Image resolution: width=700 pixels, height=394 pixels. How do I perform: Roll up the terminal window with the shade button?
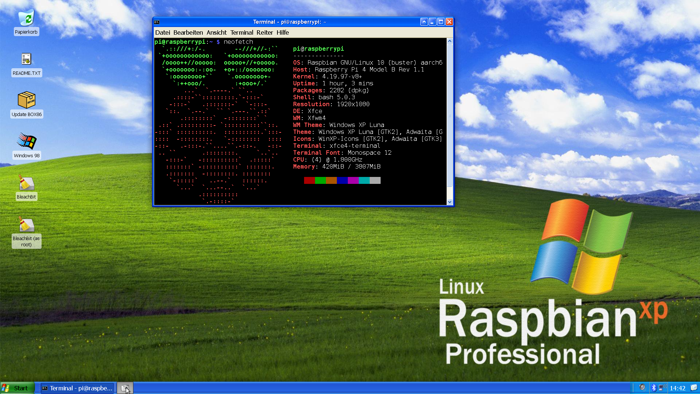click(x=424, y=22)
